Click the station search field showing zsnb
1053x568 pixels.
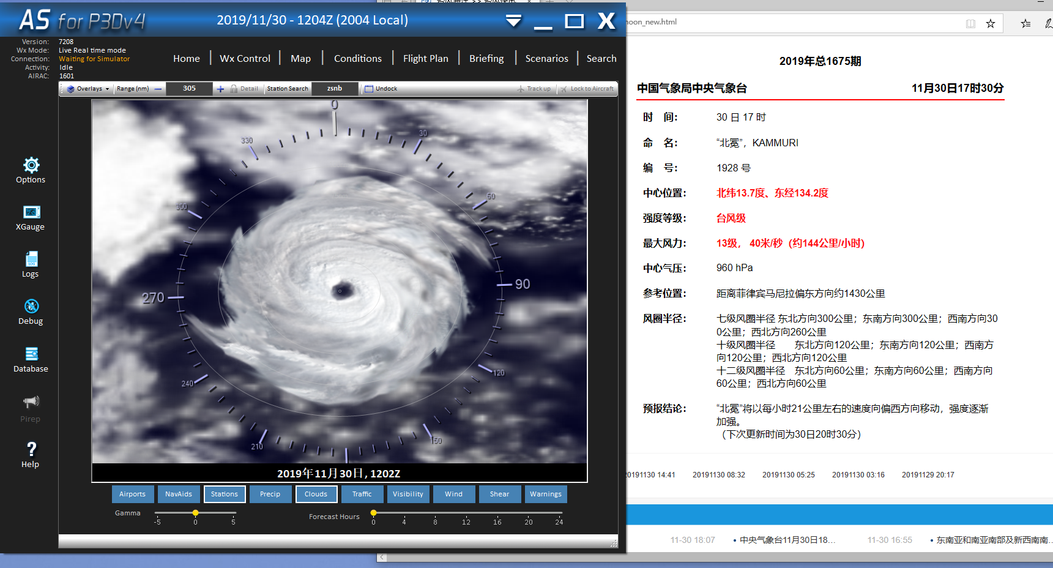coord(335,89)
